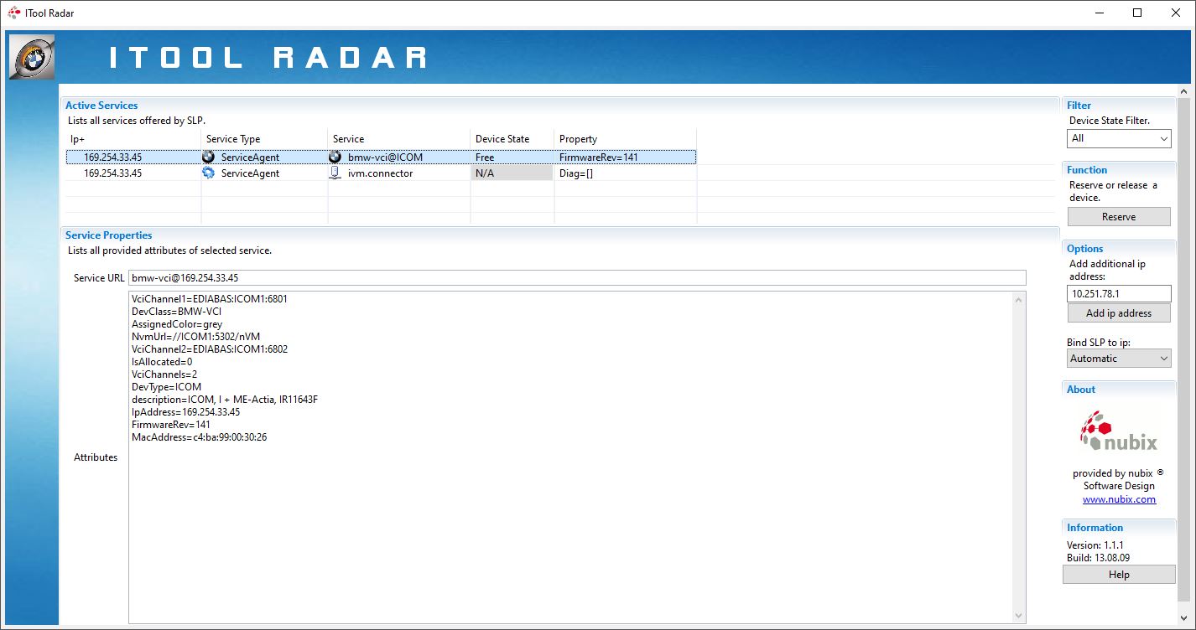Click the description=ICOM attribute line
The width and height of the screenshot is (1196, 630).
pyautogui.click(x=224, y=400)
